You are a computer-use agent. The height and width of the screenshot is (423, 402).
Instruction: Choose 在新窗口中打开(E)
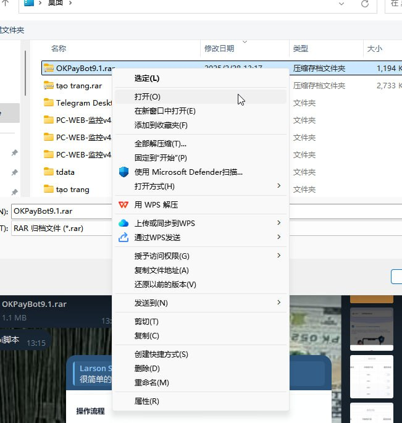pos(201,111)
